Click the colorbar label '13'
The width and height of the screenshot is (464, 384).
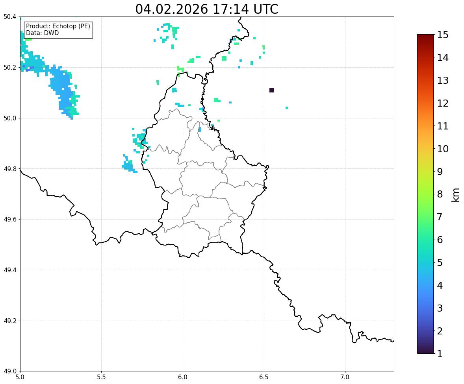point(443,80)
